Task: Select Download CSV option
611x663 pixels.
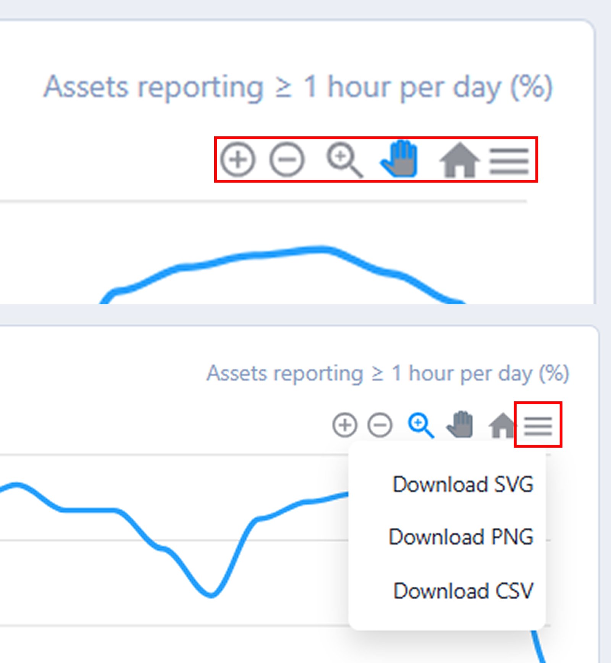Action: point(463,592)
